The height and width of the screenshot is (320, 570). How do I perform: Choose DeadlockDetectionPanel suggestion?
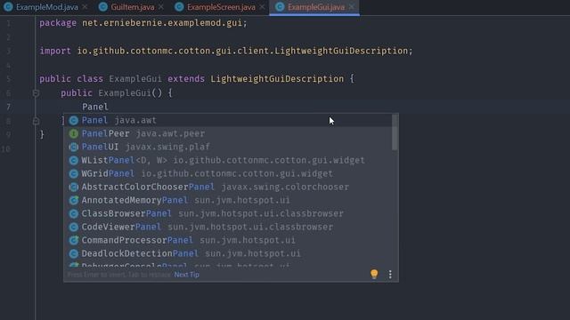tap(228, 253)
